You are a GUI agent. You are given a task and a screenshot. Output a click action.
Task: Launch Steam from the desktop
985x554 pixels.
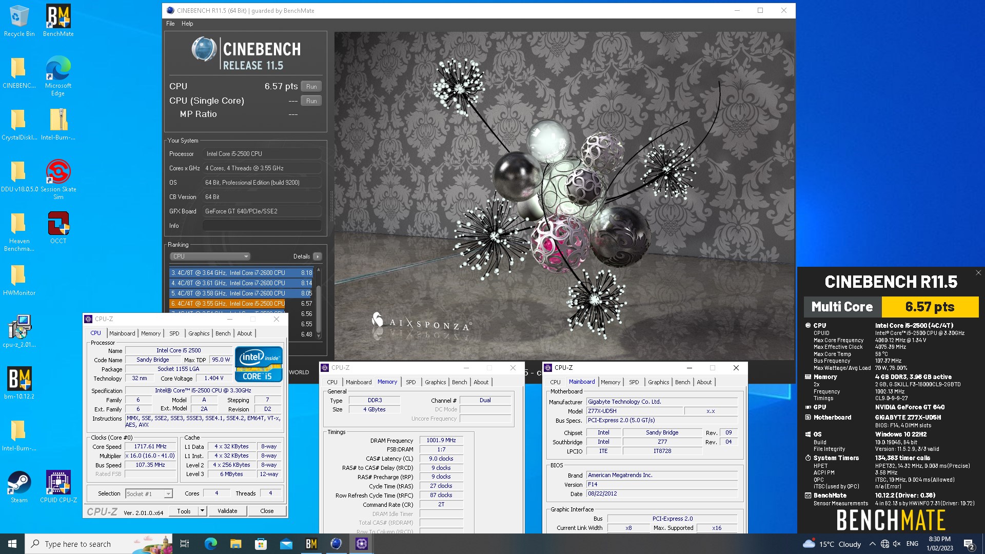click(x=19, y=487)
